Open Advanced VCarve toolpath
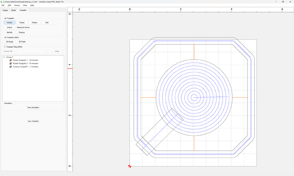This screenshot has height=176, width=294. pyautogui.click(x=23, y=27)
